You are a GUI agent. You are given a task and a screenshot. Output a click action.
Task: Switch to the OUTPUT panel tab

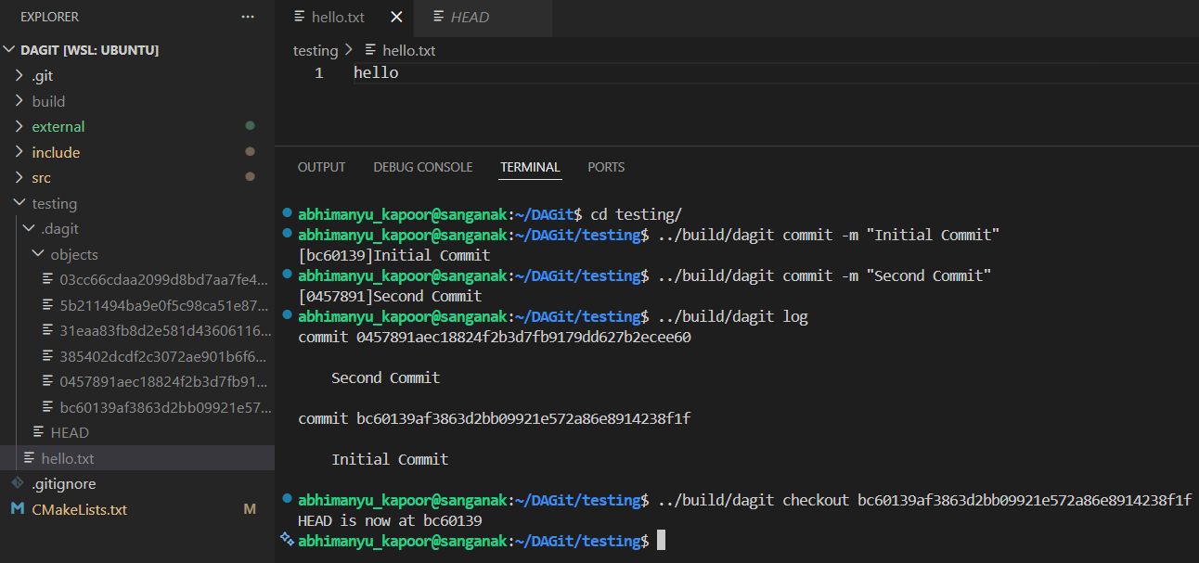tap(321, 167)
